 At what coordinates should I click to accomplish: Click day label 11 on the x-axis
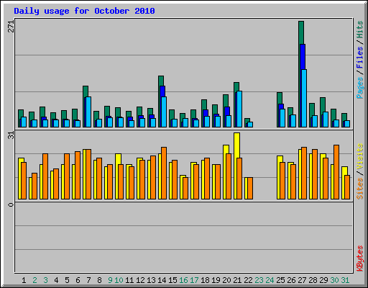tap(129, 280)
